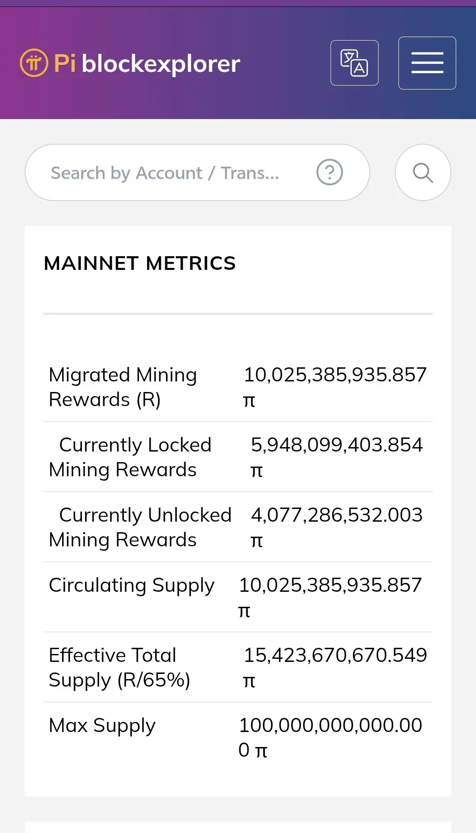
Task: Select the Migrated Mining Rewards (R) label
Action: 123,387
